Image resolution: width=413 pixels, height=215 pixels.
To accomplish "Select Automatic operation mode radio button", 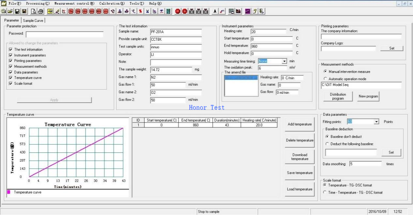I will [x=325, y=79].
